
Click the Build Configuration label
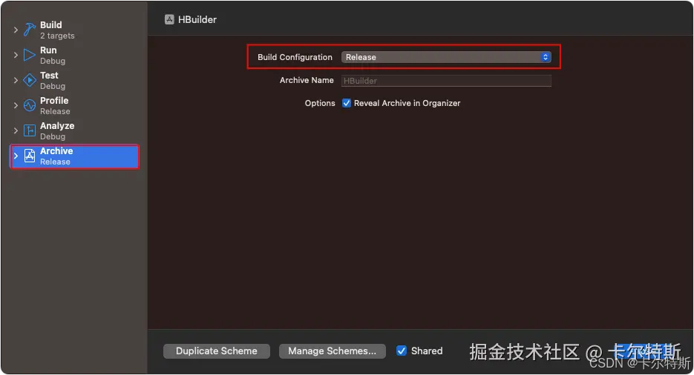[295, 57]
